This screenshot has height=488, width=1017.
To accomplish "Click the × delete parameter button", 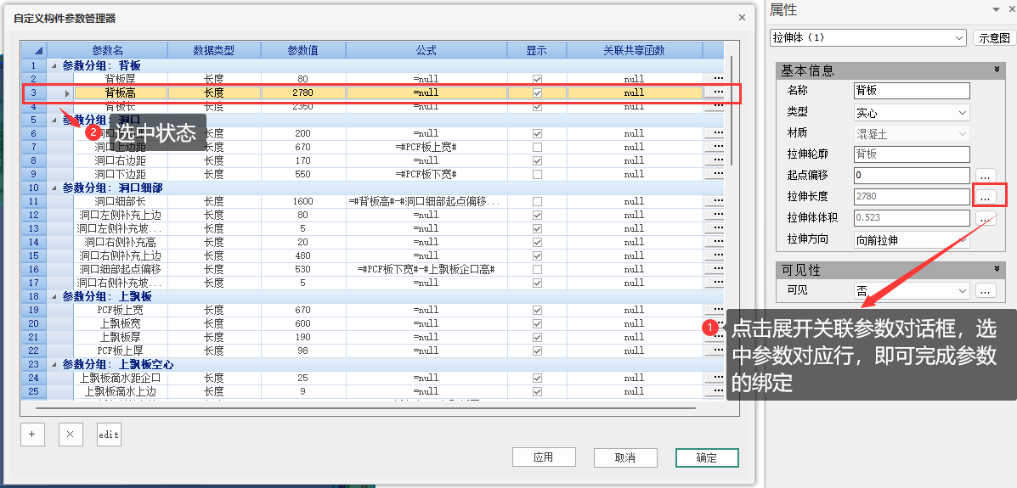I will [x=71, y=434].
